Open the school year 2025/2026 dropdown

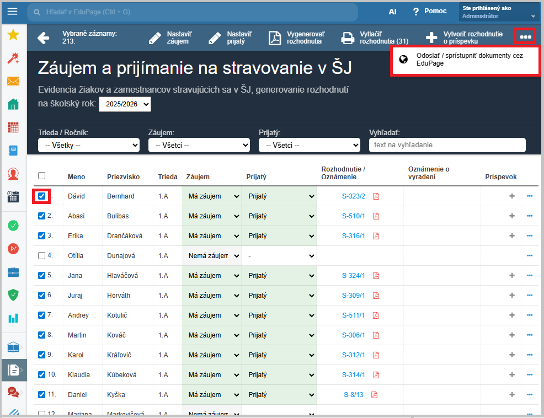(x=125, y=104)
